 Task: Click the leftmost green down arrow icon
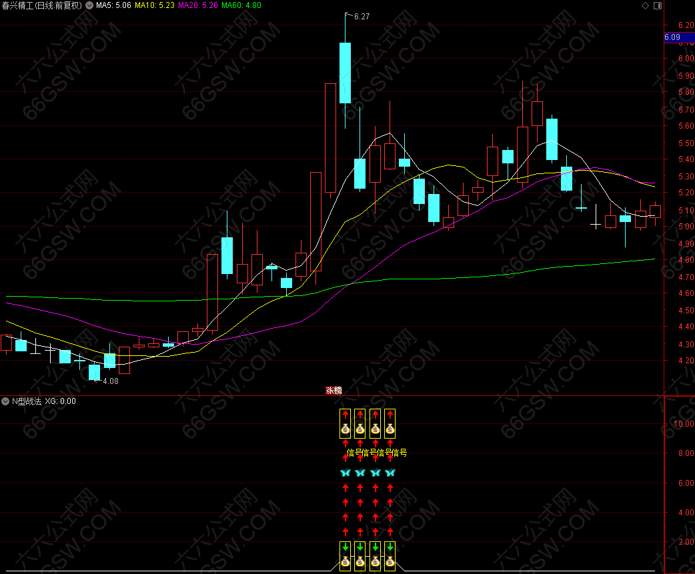point(345,547)
